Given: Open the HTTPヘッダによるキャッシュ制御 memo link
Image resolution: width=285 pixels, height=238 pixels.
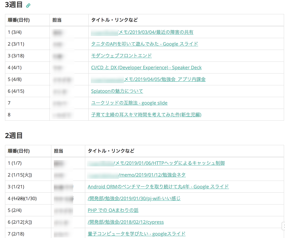Looking at the screenshot, I should 157,163.
